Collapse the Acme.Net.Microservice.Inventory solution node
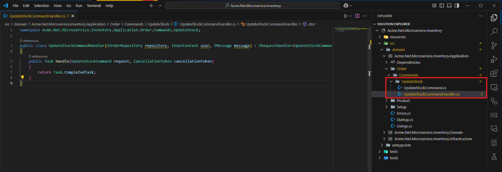This screenshot has height=172, width=502. coord(377,30)
